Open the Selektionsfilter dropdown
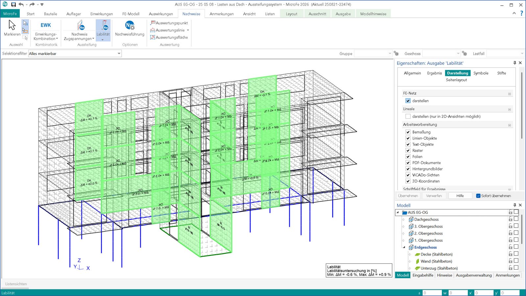Viewport: 526px width, 296px height. click(119, 54)
